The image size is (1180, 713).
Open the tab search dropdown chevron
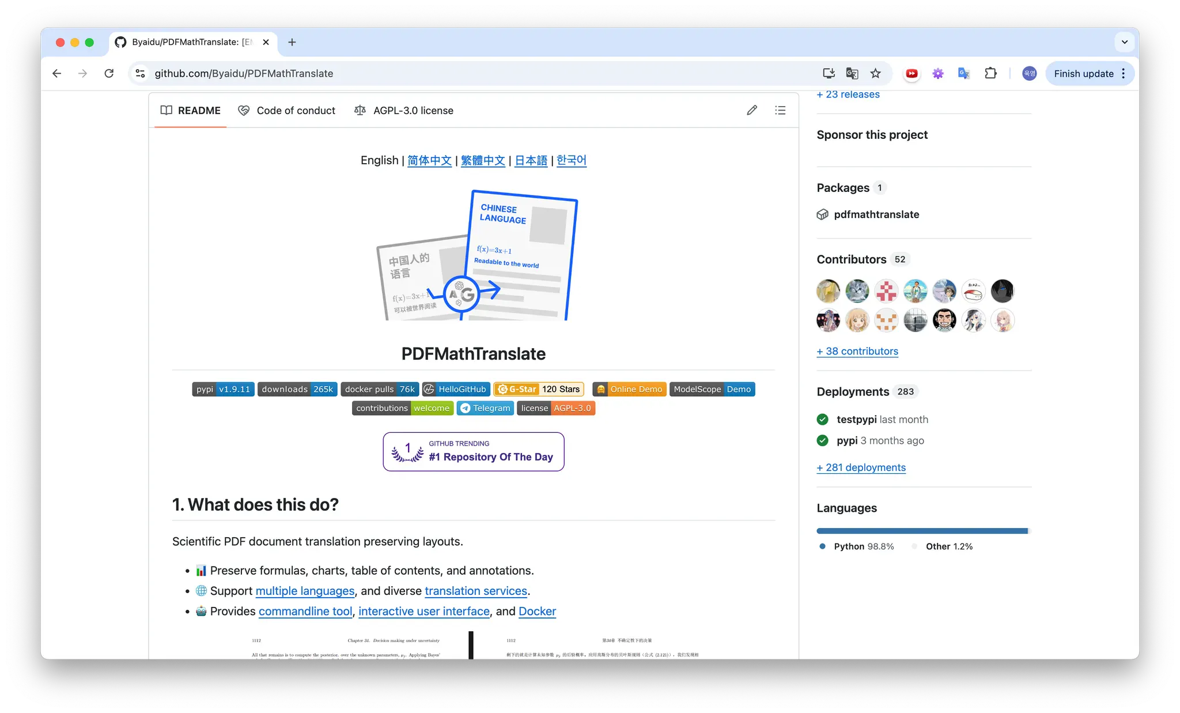click(x=1124, y=42)
